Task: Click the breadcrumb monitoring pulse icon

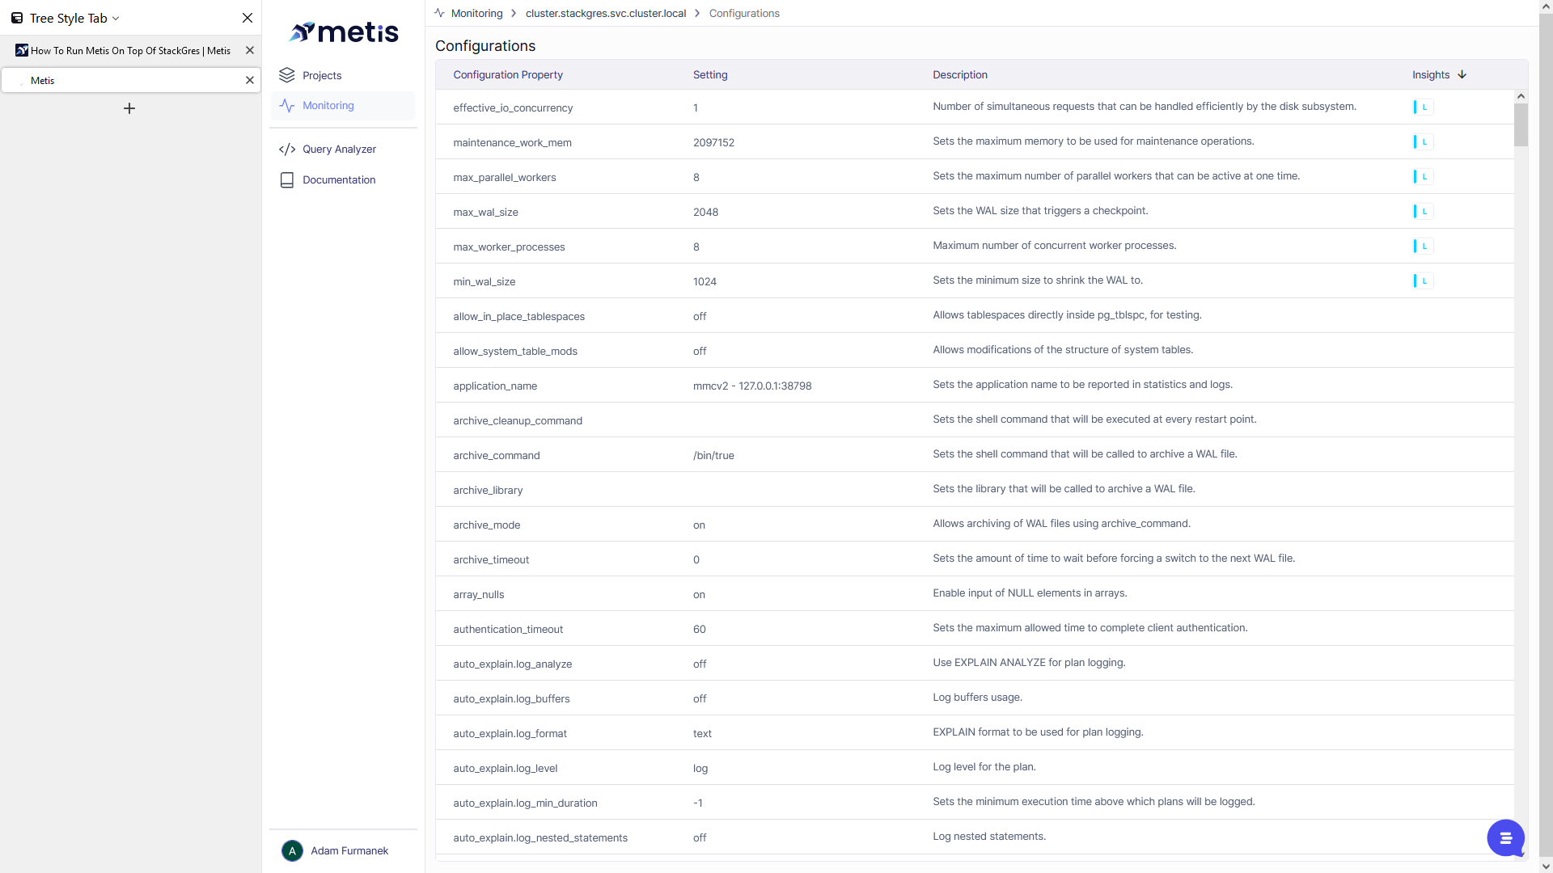Action: click(439, 13)
